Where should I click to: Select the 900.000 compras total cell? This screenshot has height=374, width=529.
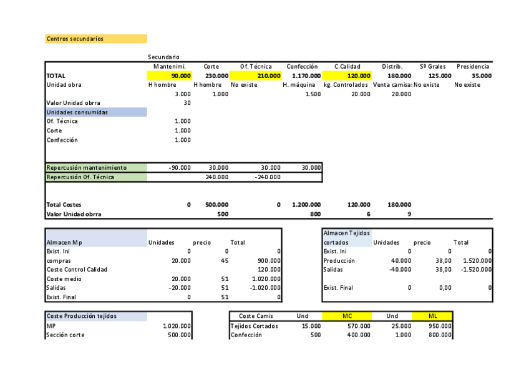click(x=266, y=260)
